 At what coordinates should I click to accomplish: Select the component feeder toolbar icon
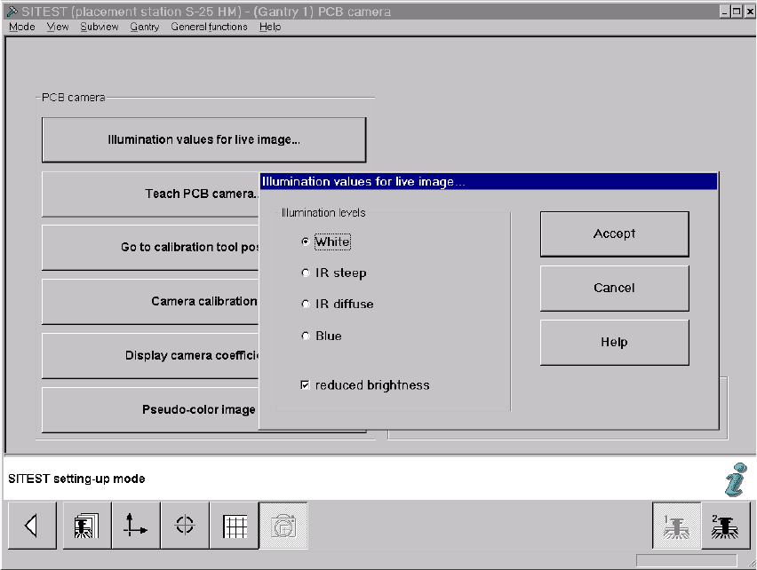[87, 525]
